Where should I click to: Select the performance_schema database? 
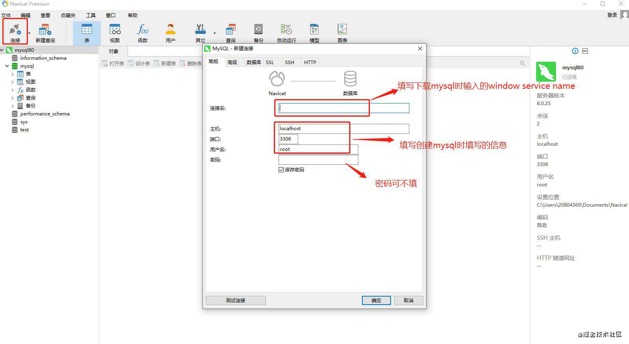pos(45,114)
